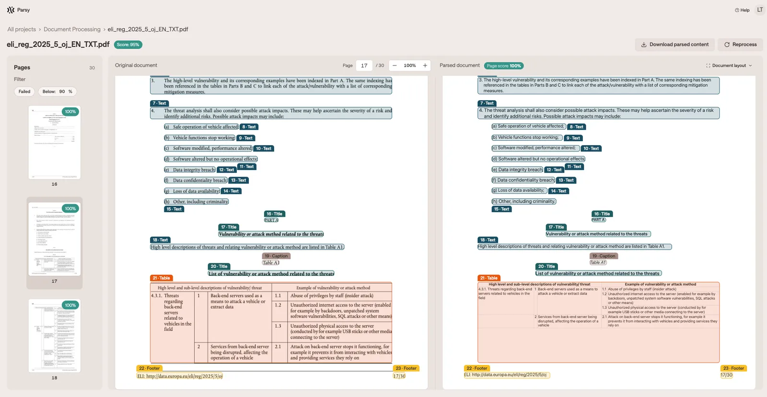Click the 15 · Text tag in original document
Viewport: 767px width, 397px height.
174,209
